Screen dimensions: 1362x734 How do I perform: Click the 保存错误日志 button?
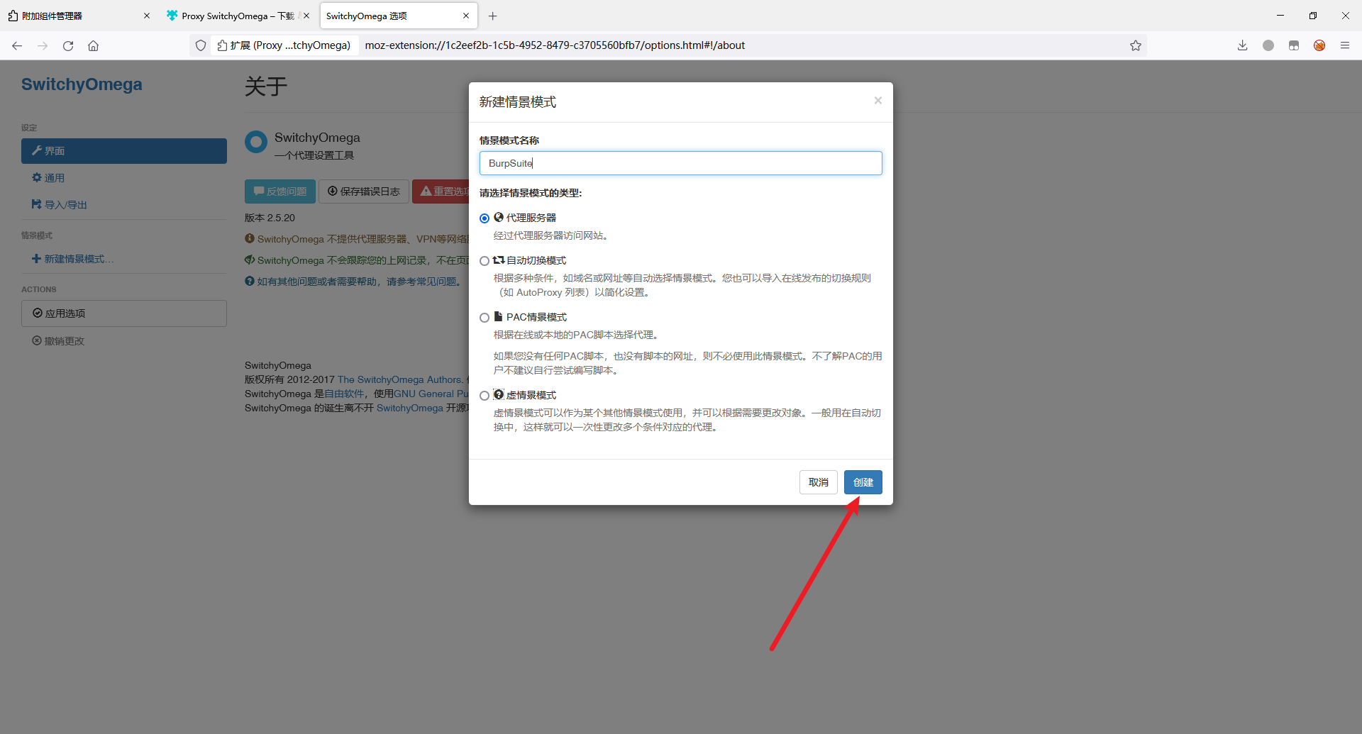[364, 191]
